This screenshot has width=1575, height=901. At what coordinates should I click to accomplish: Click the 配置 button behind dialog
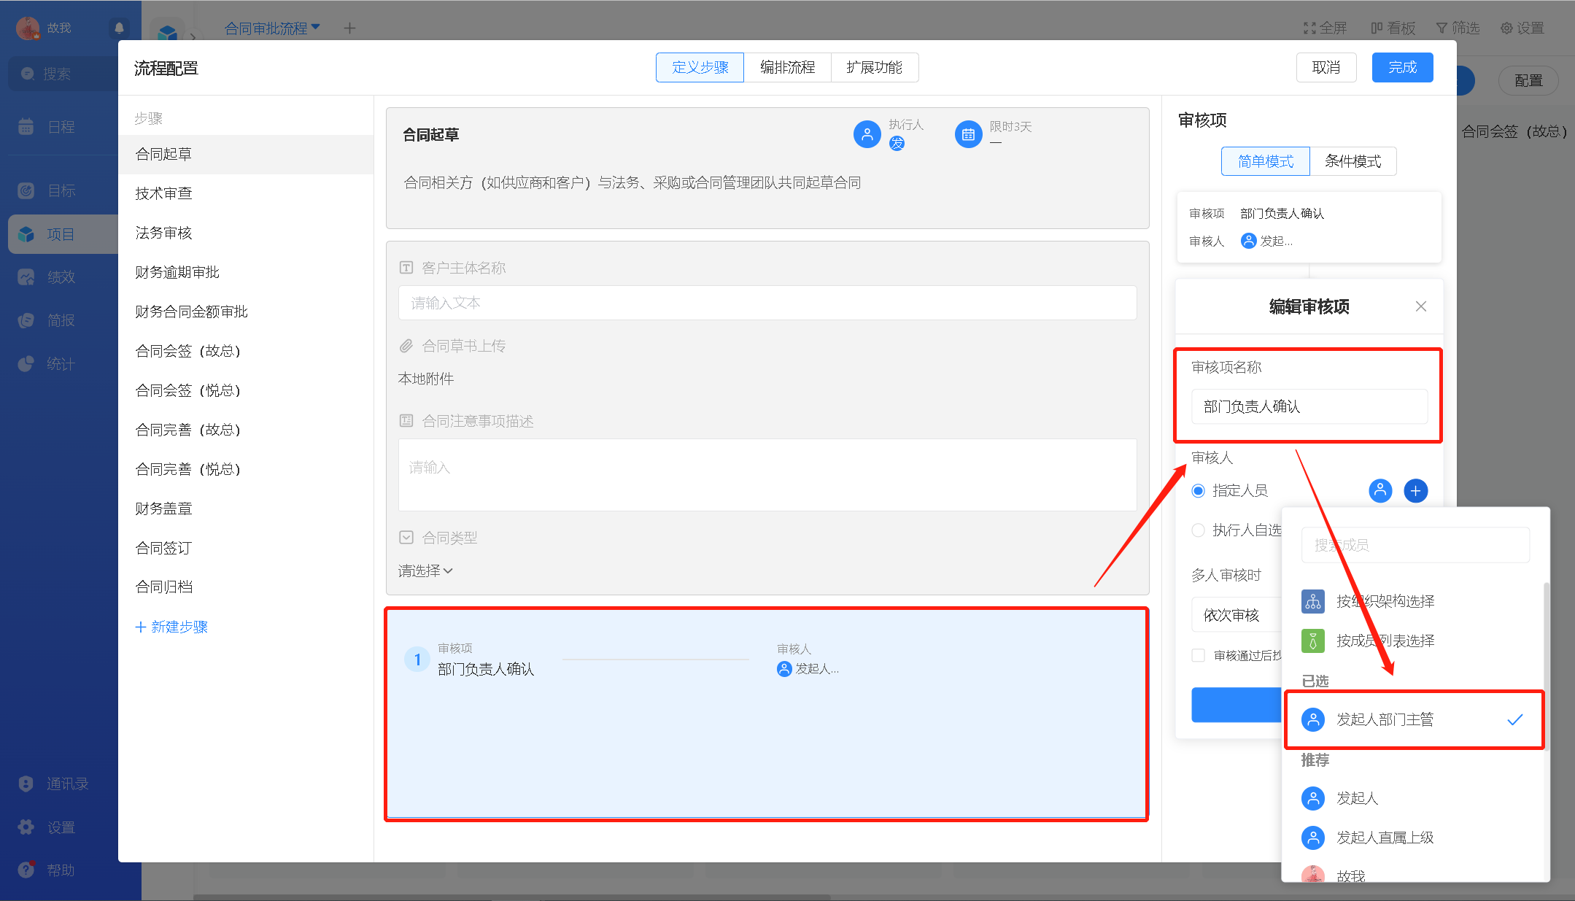(x=1528, y=80)
